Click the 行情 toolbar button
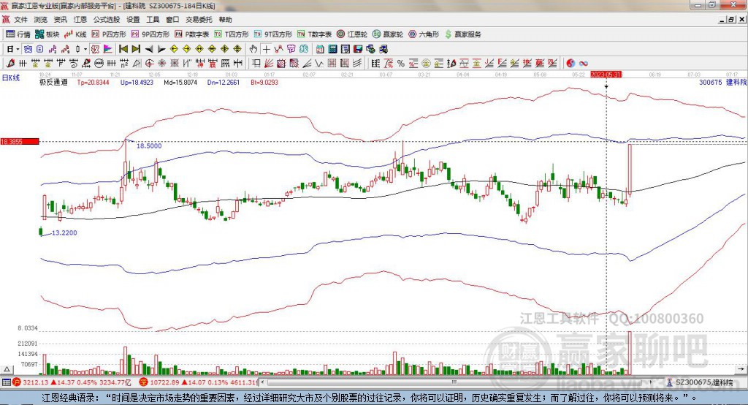 [18, 34]
